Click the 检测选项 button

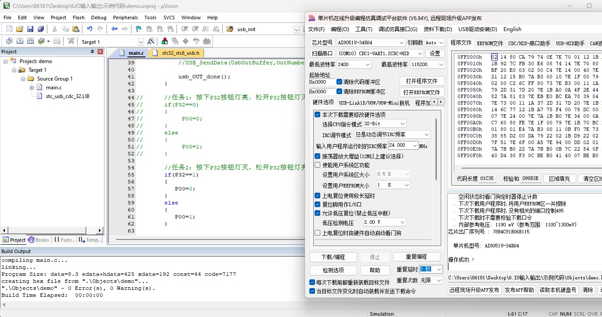click(333, 270)
